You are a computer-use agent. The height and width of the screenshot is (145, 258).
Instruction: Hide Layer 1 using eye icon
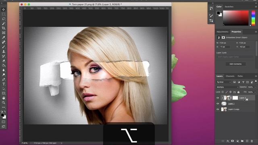point(218,104)
